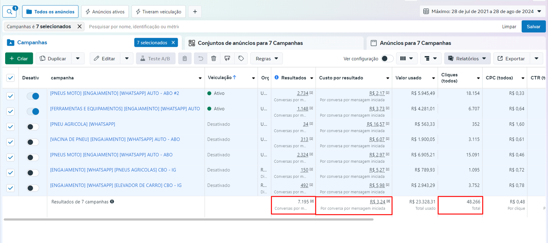
Task: Click the search magnifier icon
Action: 9,12
